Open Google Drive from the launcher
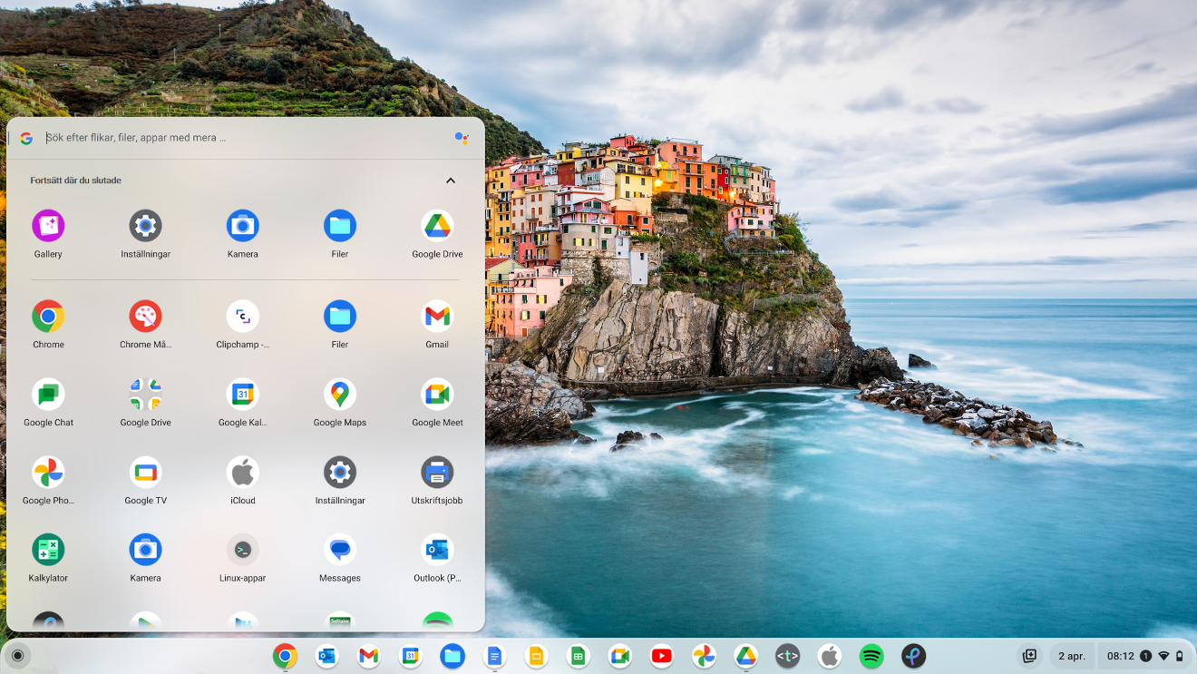This screenshot has width=1197, height=674. click(437, 226)
